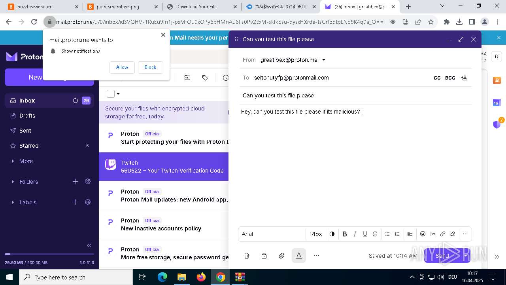Switch to pointsmembers.png browser tab
The width and height of the screenshot is (506, 285).
tap(122, 6)
